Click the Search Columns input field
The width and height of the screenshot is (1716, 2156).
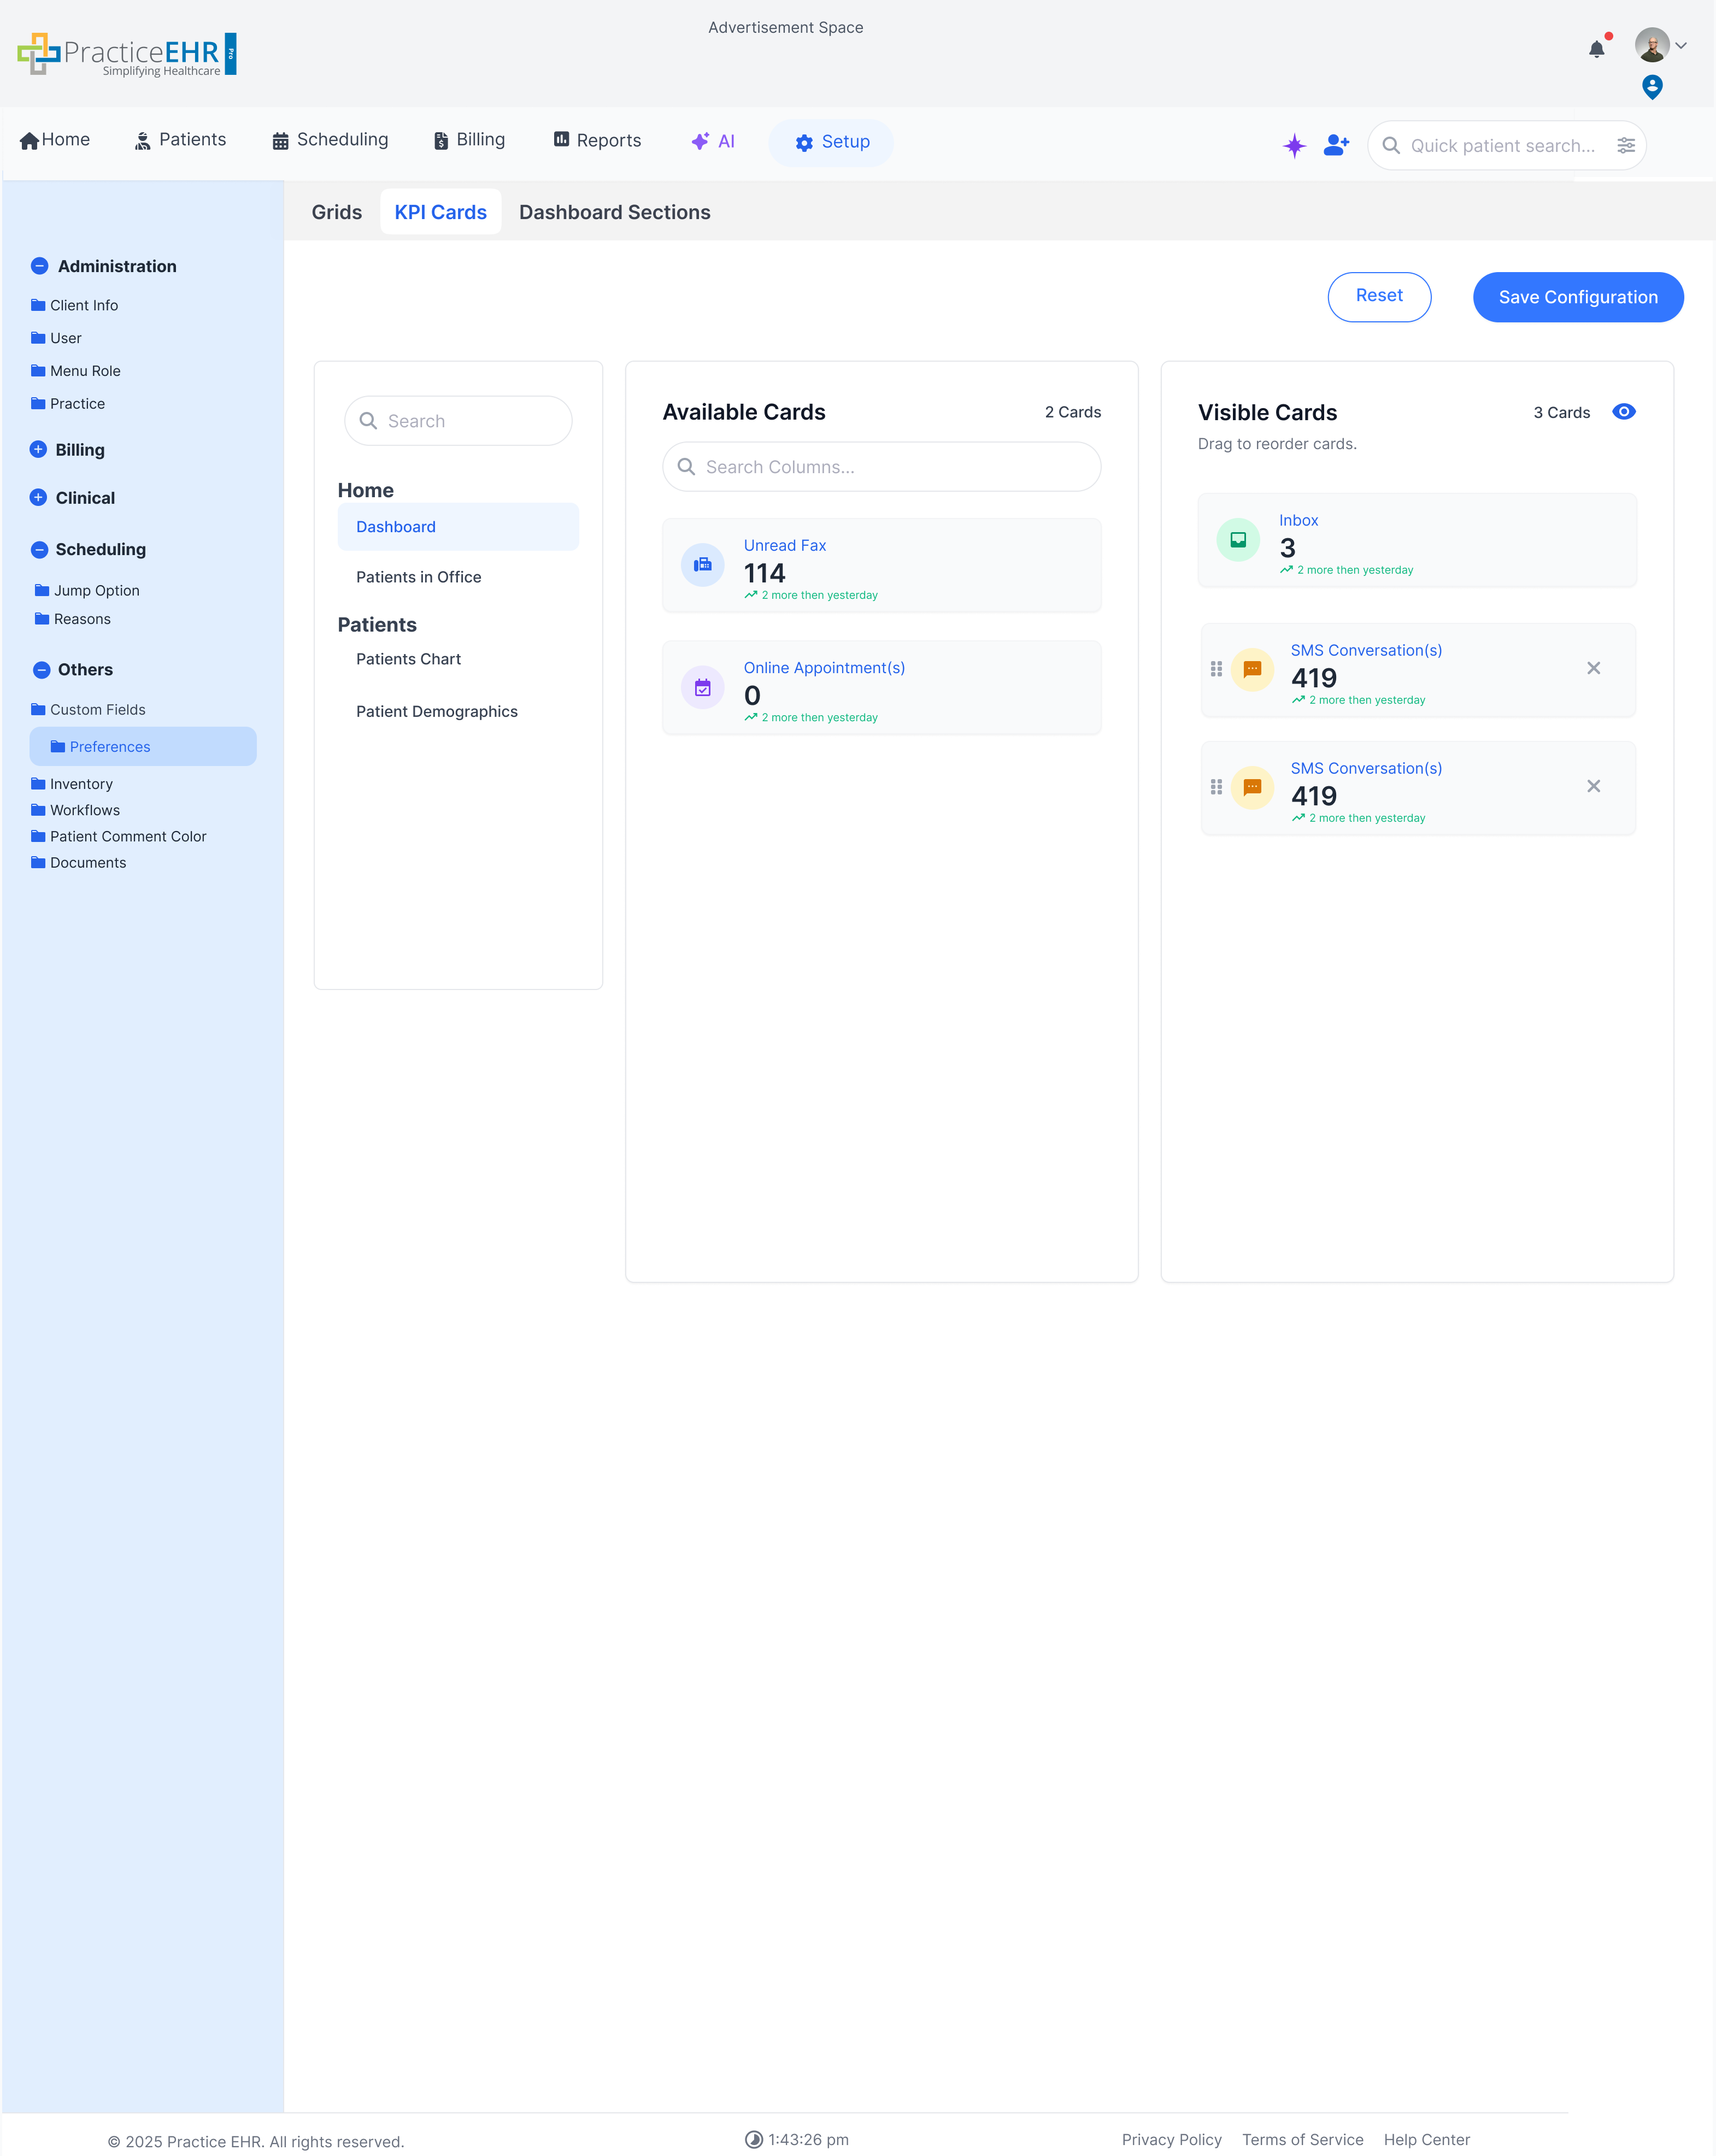click(x=881, y=467)
